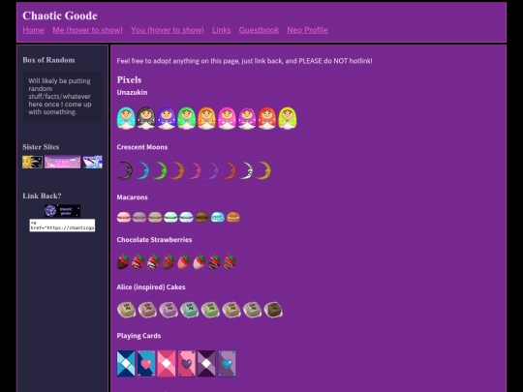
Task: Open the Me (hover to show) menu
Action: (87, 30)
